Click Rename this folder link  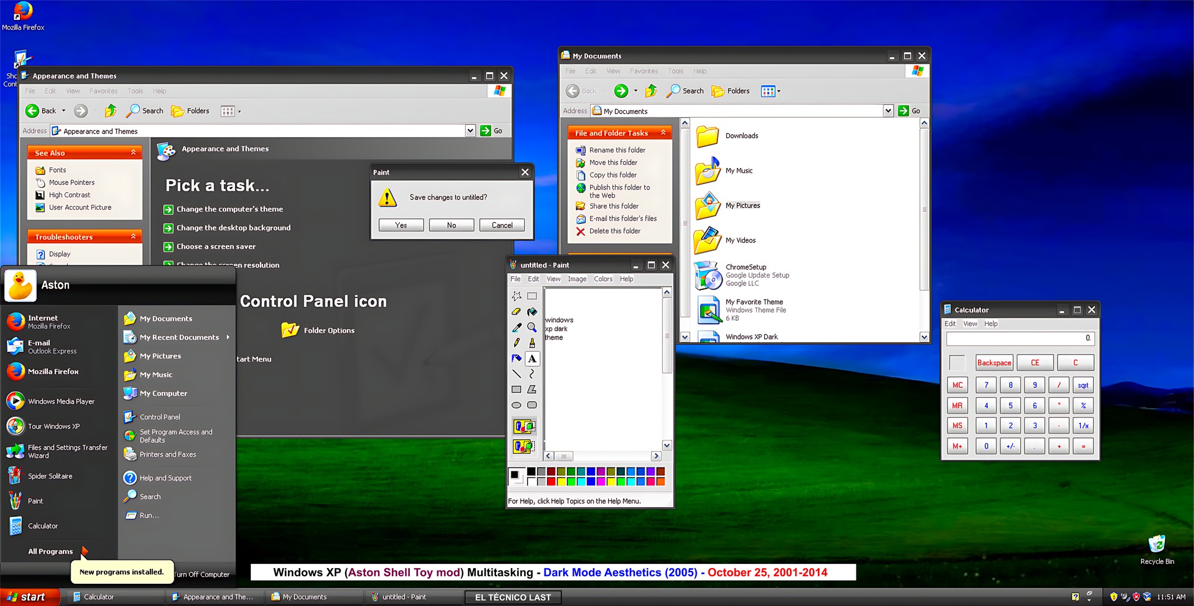pos(617,150)
